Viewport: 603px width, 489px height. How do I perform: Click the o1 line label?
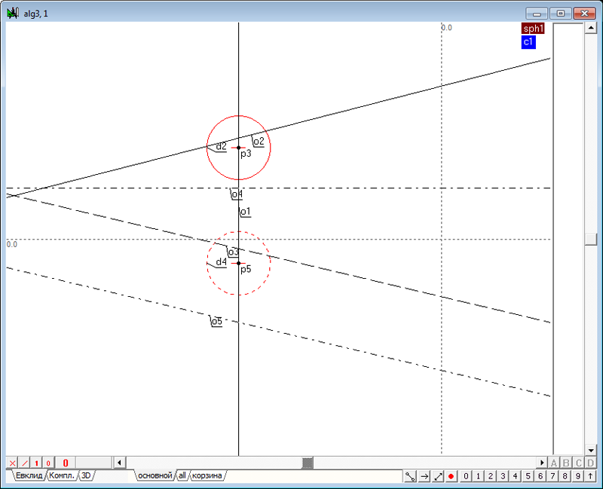(x=245, y=212)
